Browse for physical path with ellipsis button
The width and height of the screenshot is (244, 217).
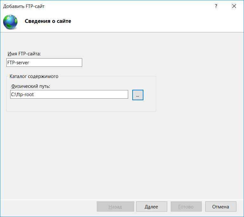(138, 95)
